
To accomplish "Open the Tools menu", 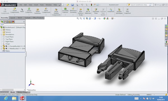I will coord(42,5).
